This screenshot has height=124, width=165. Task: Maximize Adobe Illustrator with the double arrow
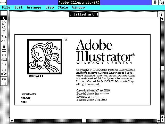click(x=162, y=2)
